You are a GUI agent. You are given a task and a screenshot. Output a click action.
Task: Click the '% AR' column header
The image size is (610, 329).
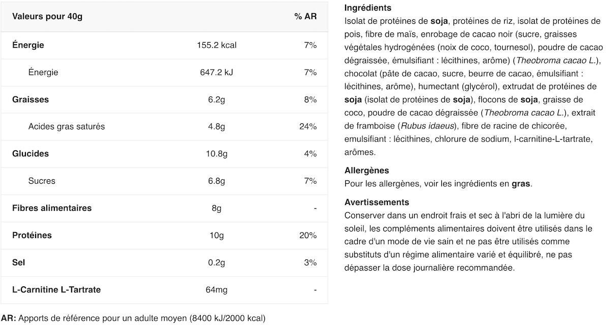coord(305,16)
